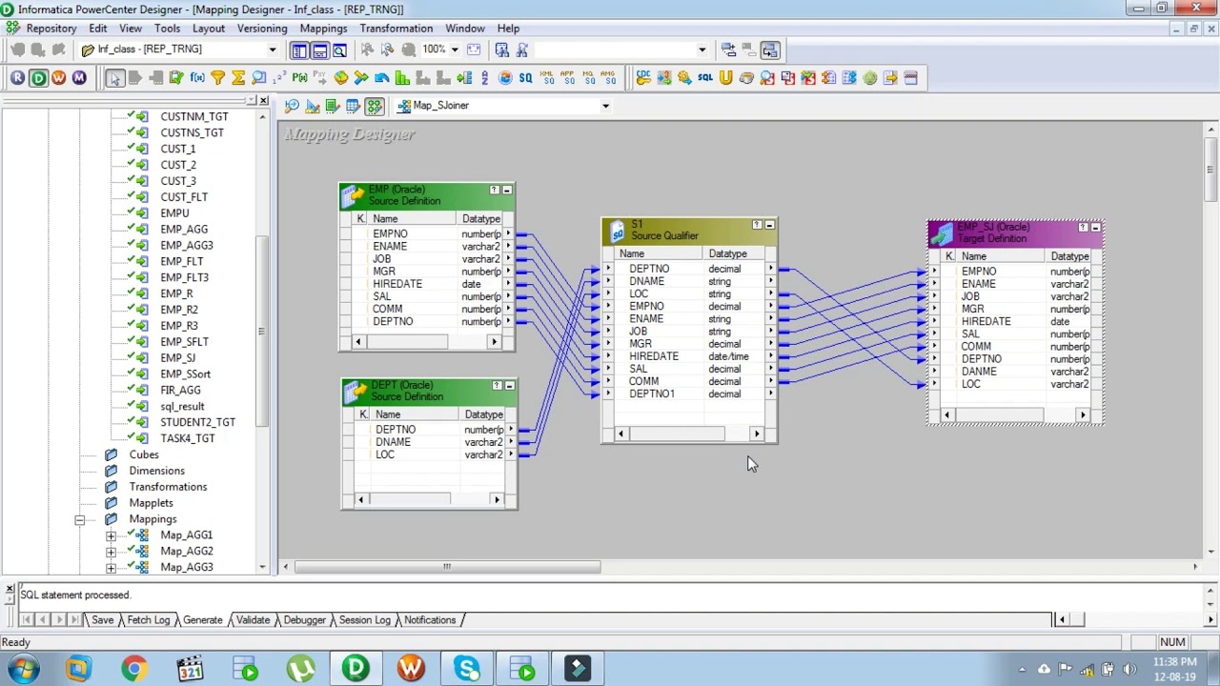This screenshot has height=686, width=1220.
Task: Select the SQL transformation icon
Action: click(705, 78)
